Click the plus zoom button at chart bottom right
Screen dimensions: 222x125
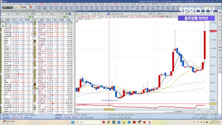click(214, 112)
